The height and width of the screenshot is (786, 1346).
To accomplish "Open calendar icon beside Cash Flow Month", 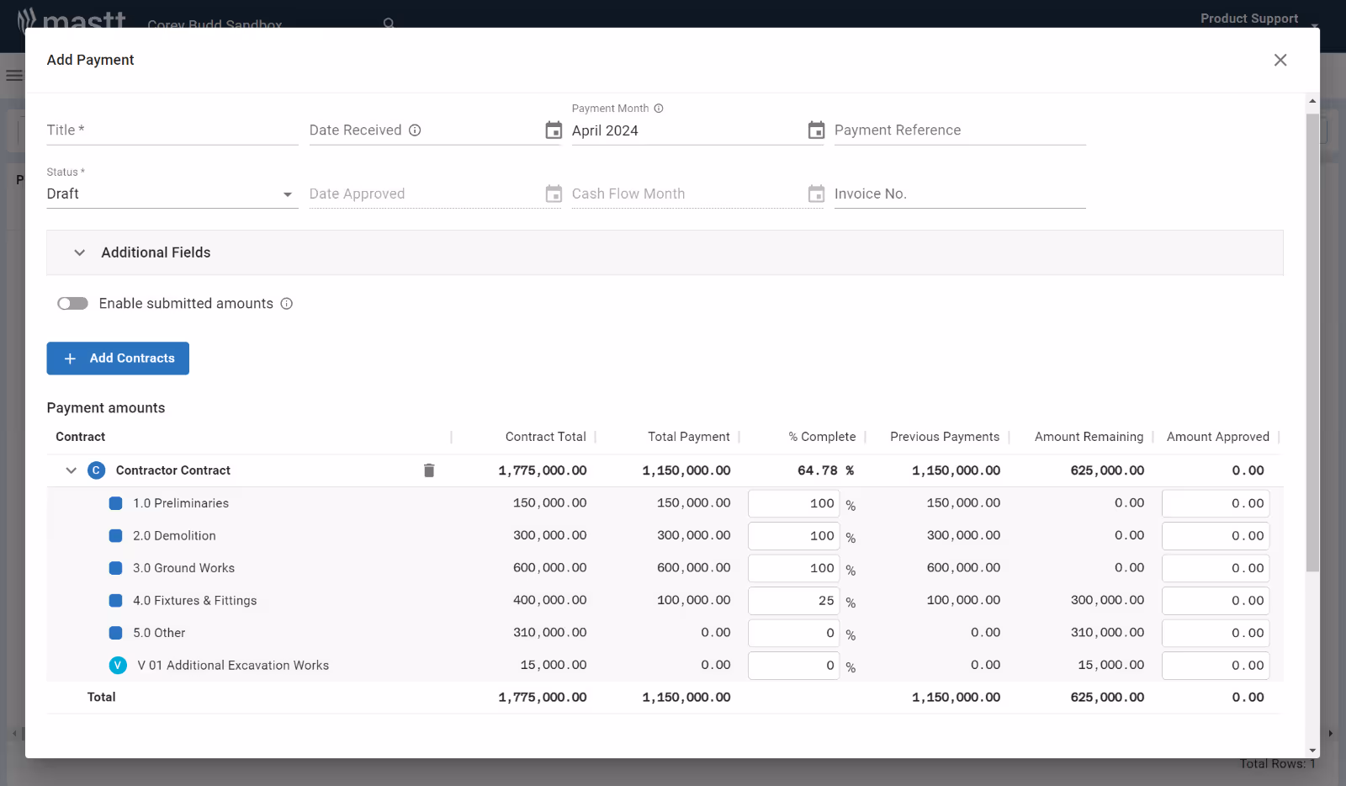I will click(x=816, y=194).
